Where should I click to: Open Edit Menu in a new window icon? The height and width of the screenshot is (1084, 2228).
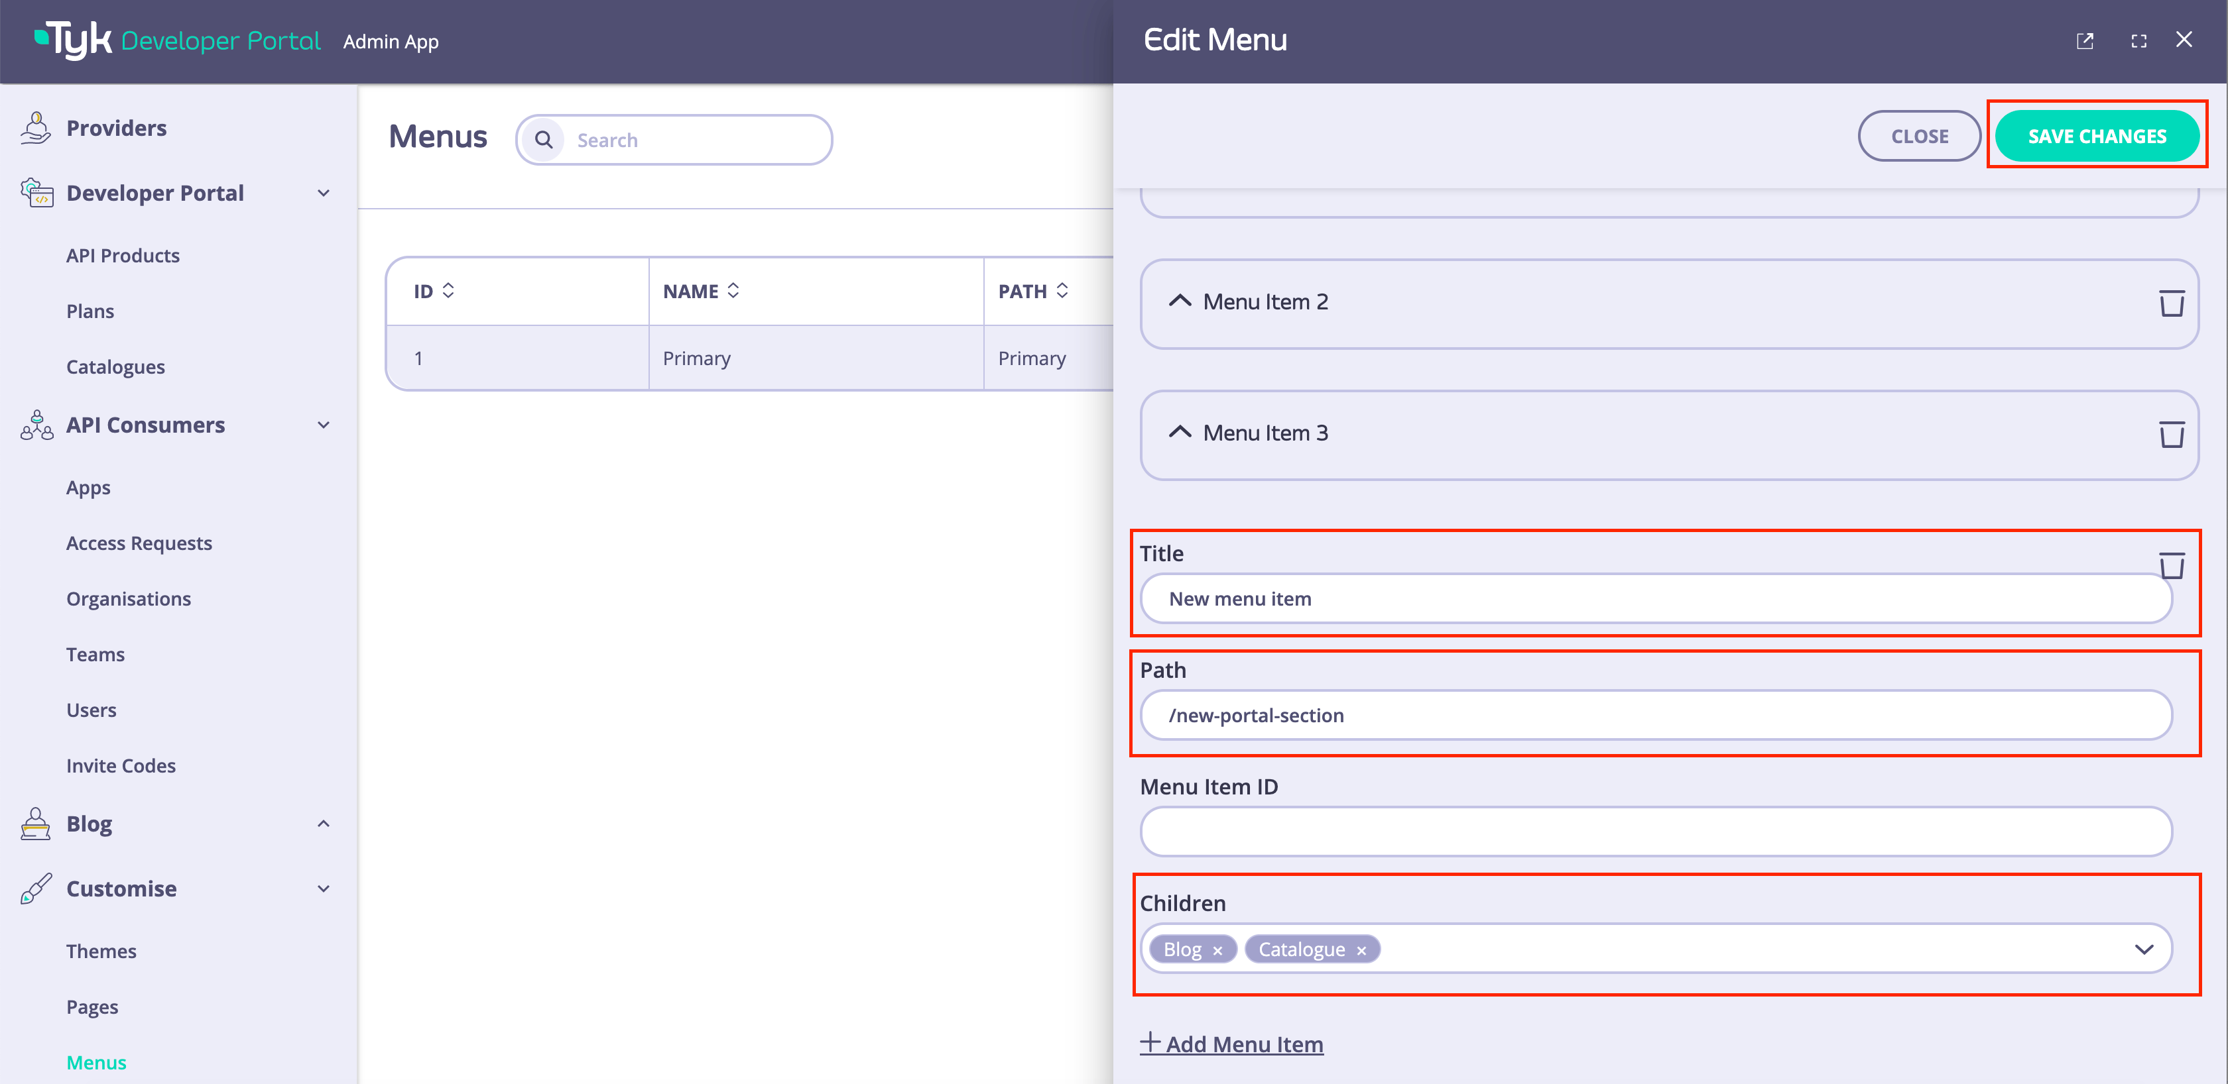(2084, 40)
